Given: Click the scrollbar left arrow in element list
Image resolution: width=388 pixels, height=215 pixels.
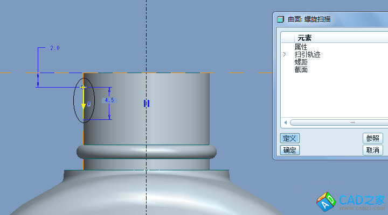Looking at the screenshot, I should click(x=285, y=123).
